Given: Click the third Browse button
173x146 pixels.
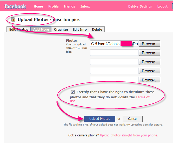Looking at the screenshot, I should click(x=149, y=62).
